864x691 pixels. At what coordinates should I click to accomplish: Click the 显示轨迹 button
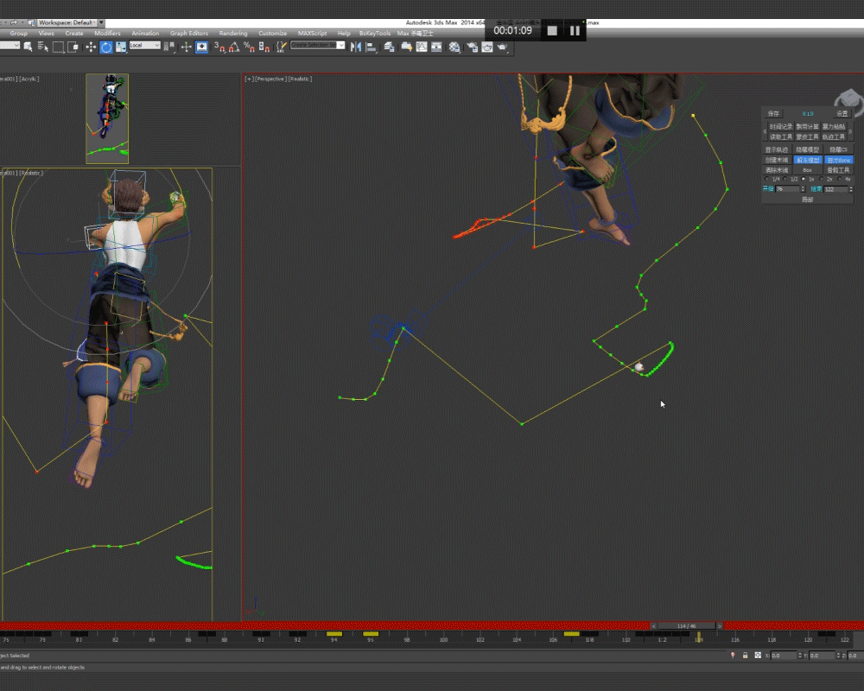click(777, 150)
